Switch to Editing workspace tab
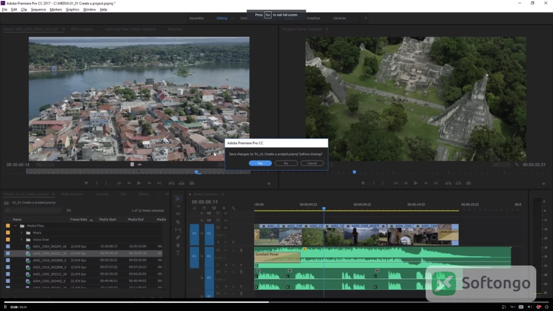The image size is (553, 311). pyautogui.click(x=222, y=18)
